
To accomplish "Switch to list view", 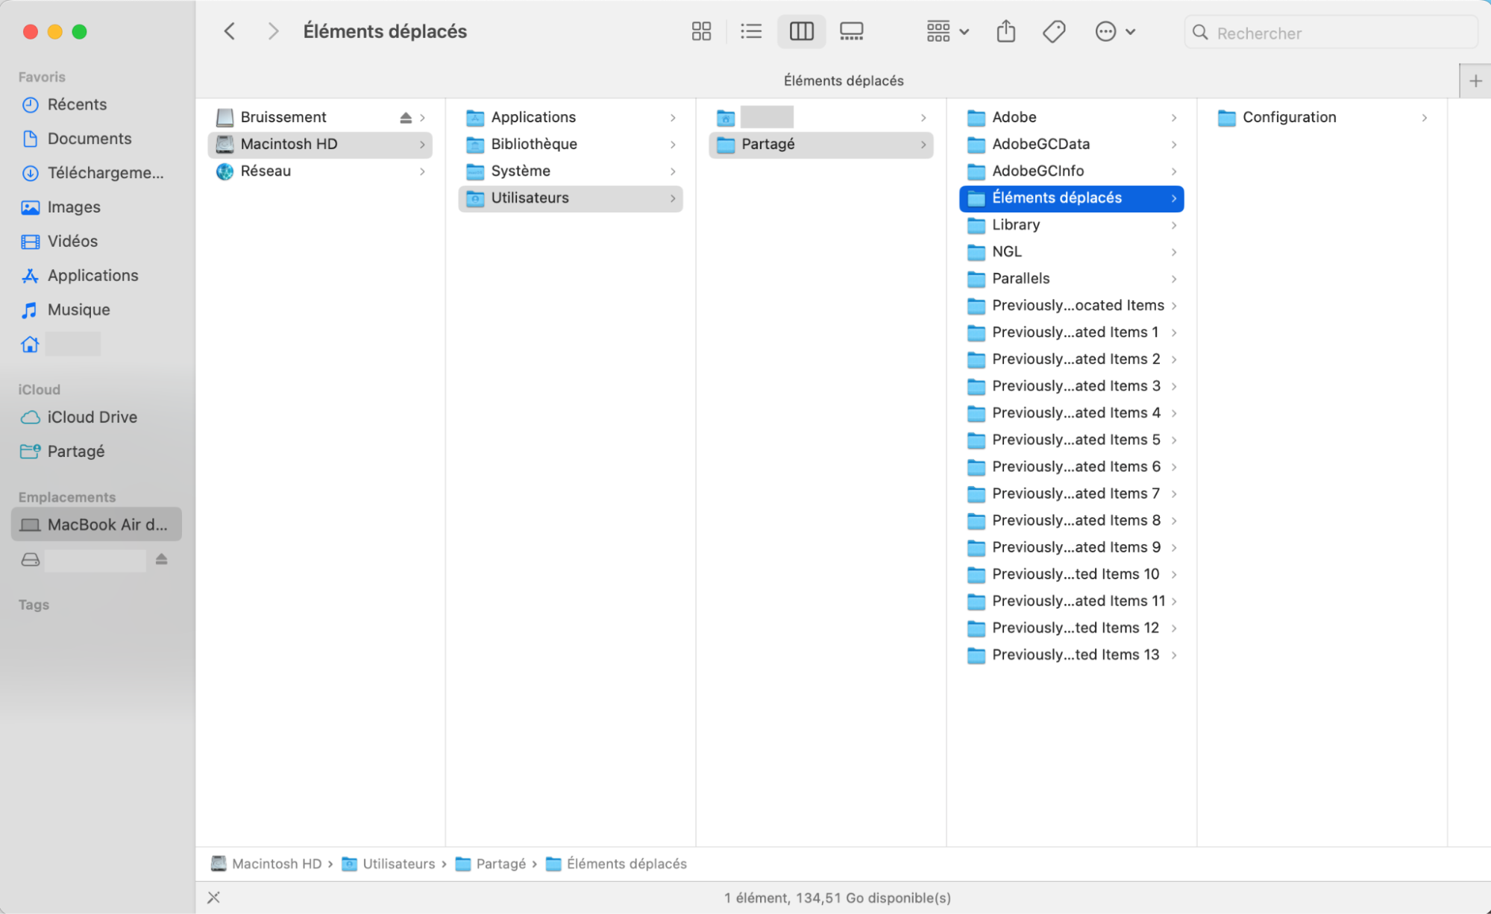I will coord(751,31).
